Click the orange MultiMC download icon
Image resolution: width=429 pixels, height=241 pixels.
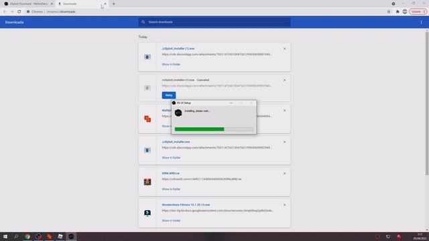click(147, 119)
